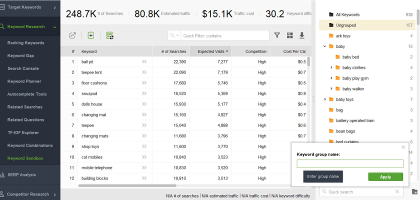Sort by Expected Visits column header

pyautogui.click(x=212, y=51)
